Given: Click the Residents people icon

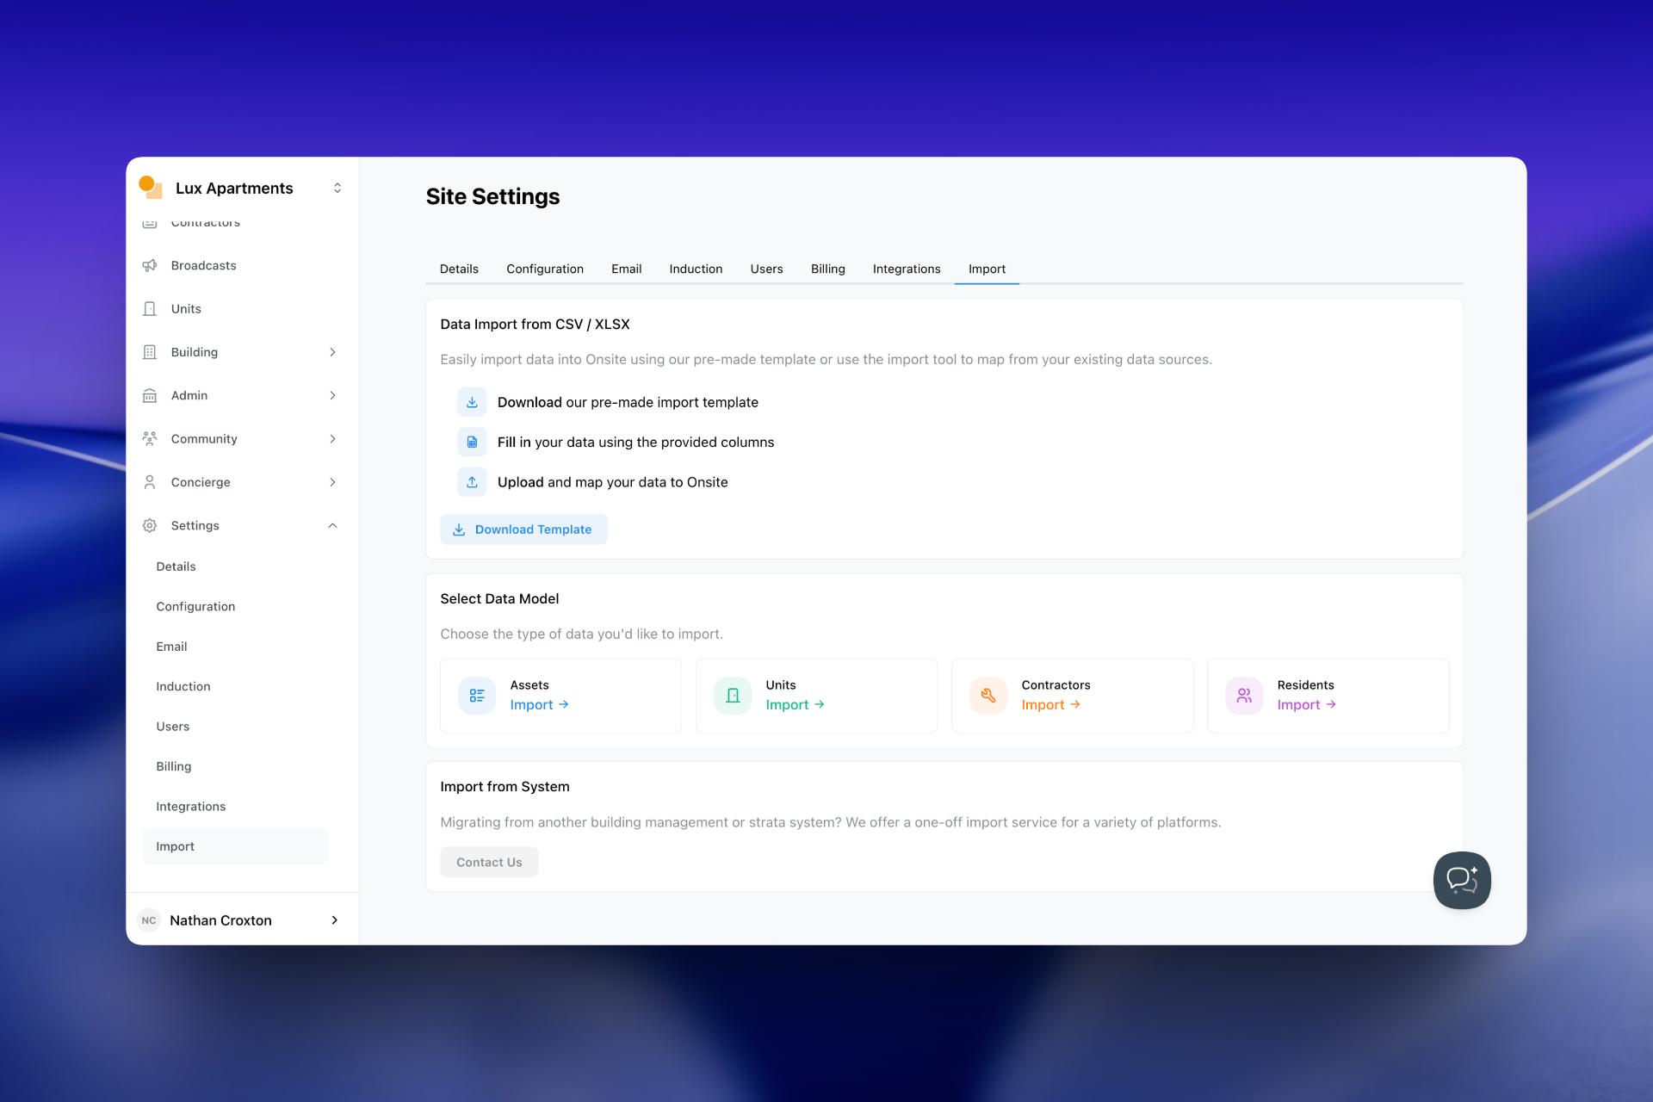Looking at the screenshot, I should coord(1244,696).
